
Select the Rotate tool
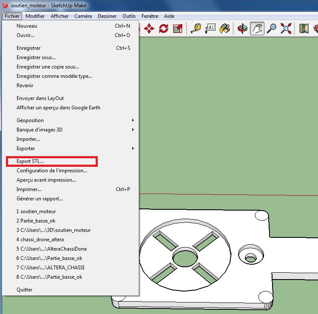[x=164, y=29]
